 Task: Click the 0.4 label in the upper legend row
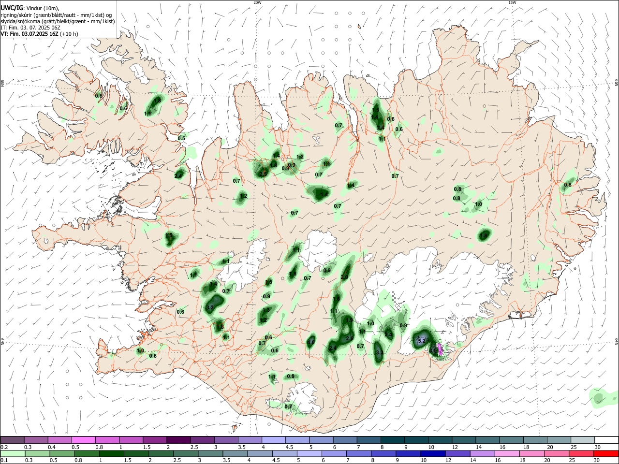[52, 447]
